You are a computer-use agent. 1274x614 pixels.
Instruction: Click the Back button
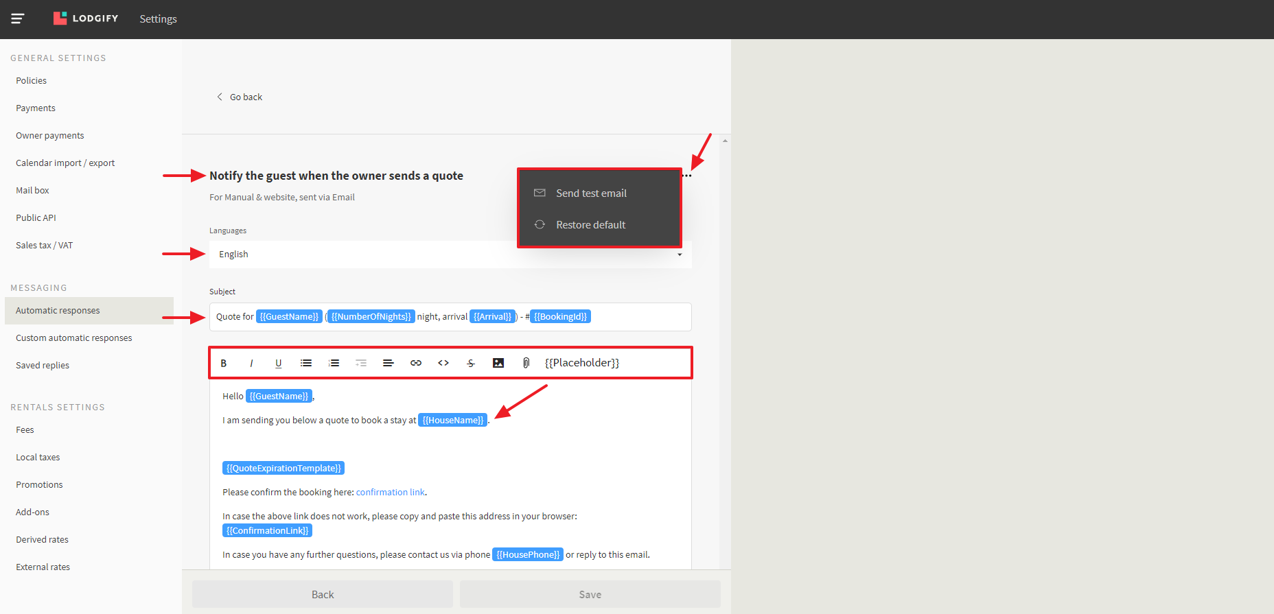coord(323,594)
